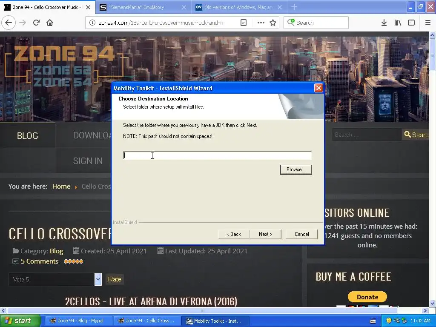The width and height of the screenshot is (436, 327).
Task: Open the Windows start menu
Action: click(x=20, y=321)
